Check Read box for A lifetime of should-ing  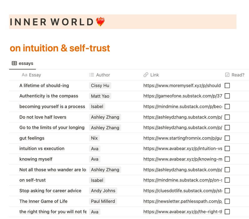227,85
